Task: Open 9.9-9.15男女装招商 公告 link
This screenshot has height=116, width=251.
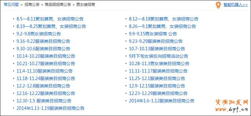Action: click(x=153, y=34)
